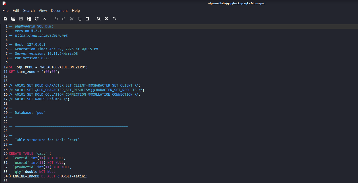Click the New document toolbar icon
The width and height of the screenshot is (358, 183).
(x=5, y=19)
